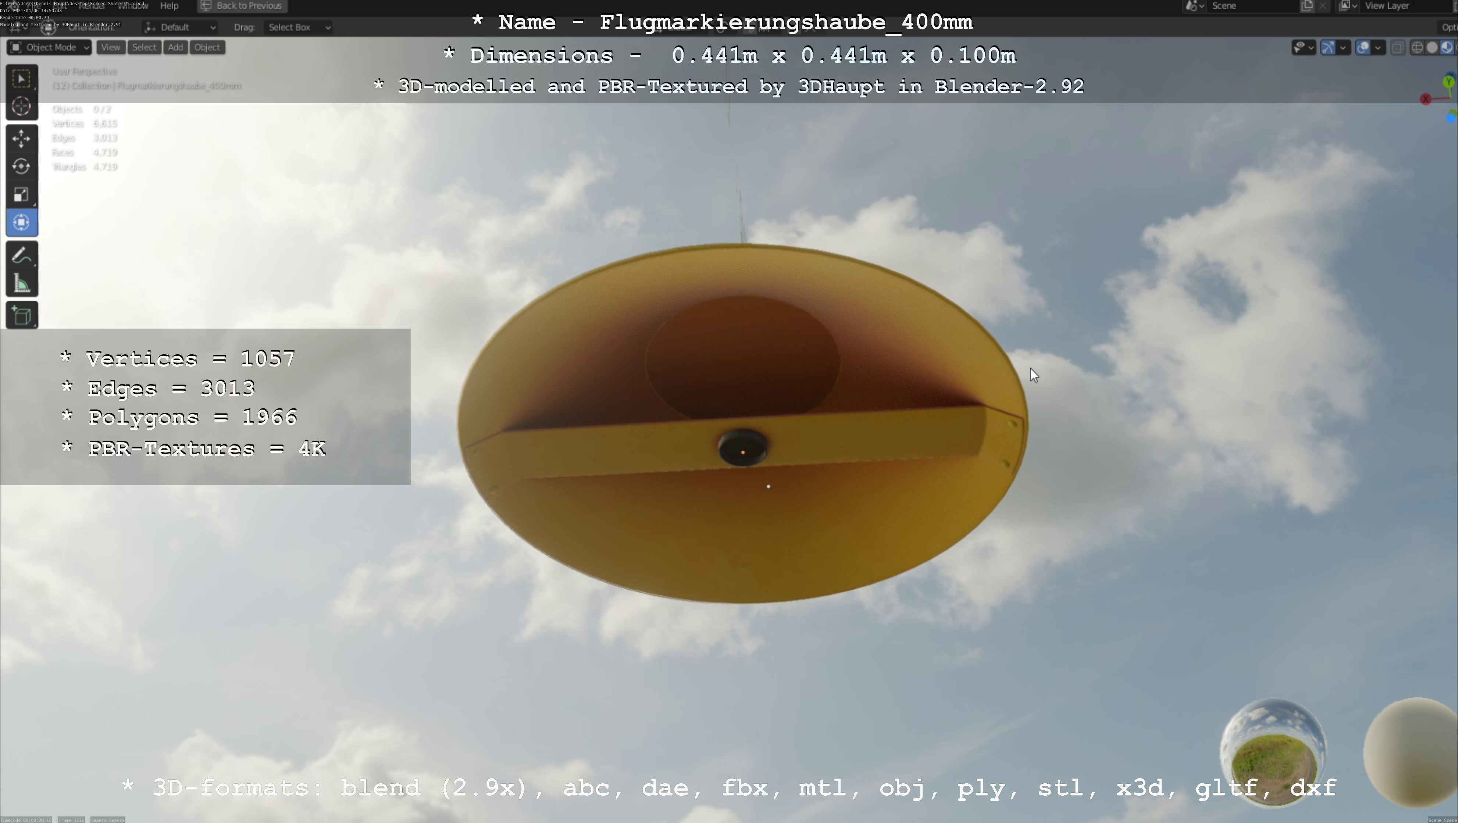This screenshot has width=1458, height=823.
Task: Open the viewport Select menu
Action: click(144, 47)
